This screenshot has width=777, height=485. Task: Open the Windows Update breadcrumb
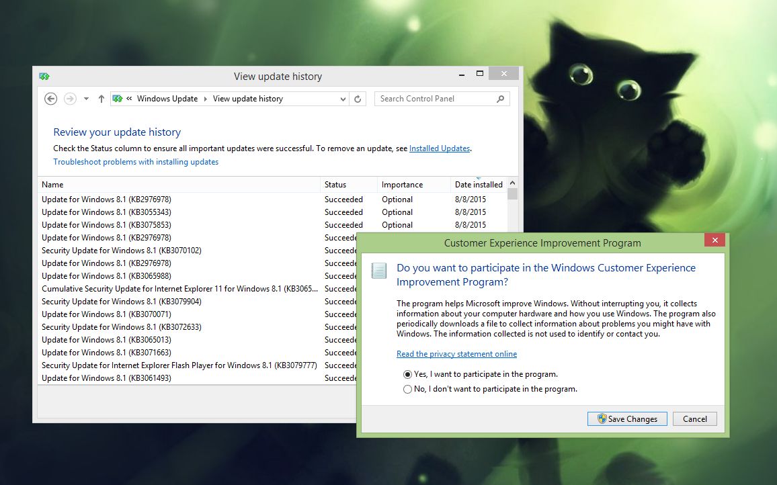coord(167,99)
